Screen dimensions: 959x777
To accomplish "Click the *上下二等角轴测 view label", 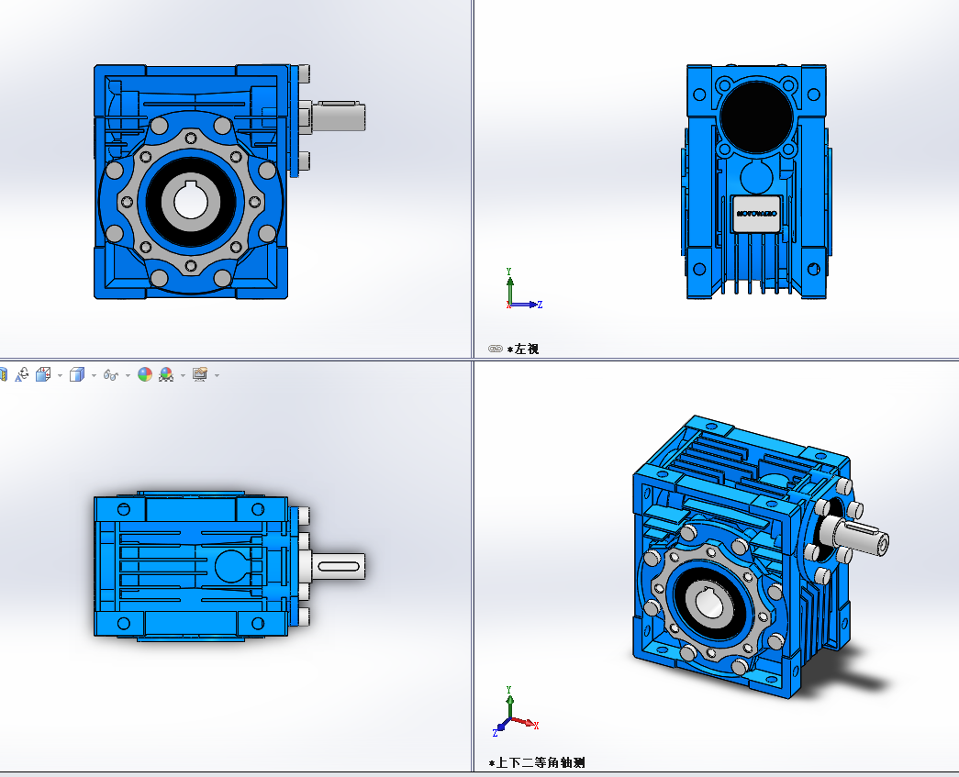I will tap(537, 763).
